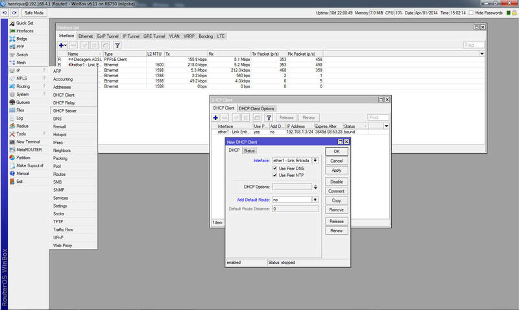Click the undo arrow in the top toolbar
The image size is (519, 310).
pyautogui.click(x=6, y=12)
